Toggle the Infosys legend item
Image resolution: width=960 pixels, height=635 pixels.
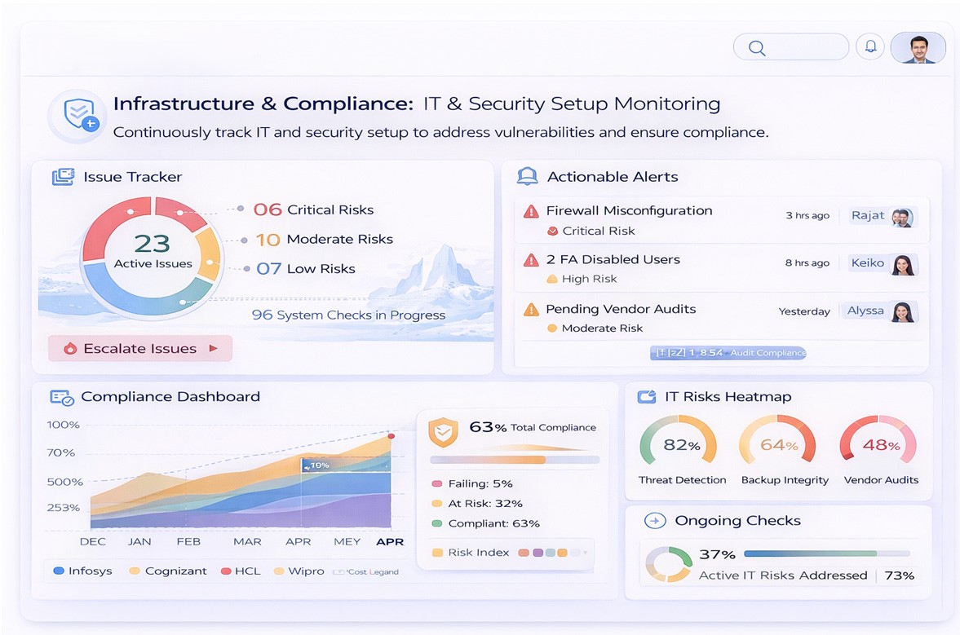coord(82,571)
